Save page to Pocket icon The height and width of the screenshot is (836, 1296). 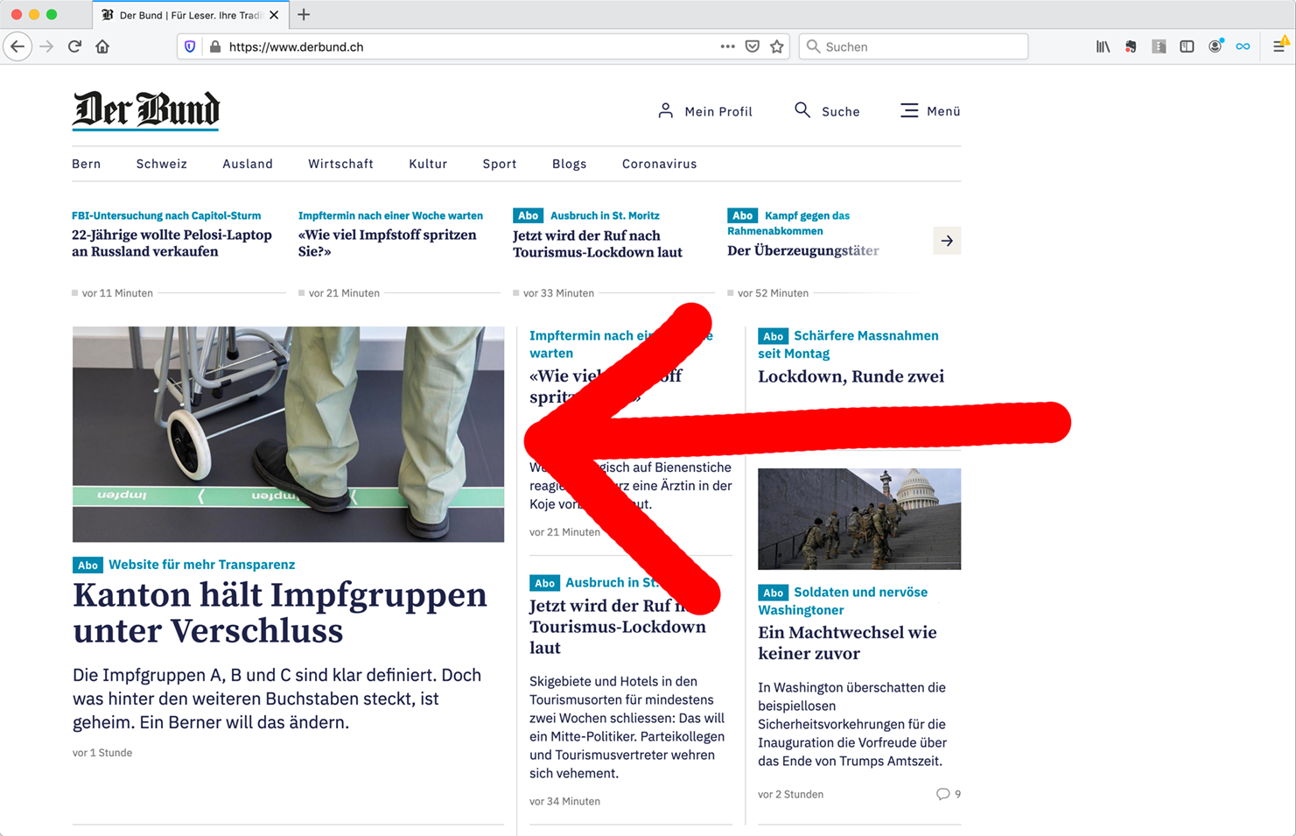pos(752,46)
